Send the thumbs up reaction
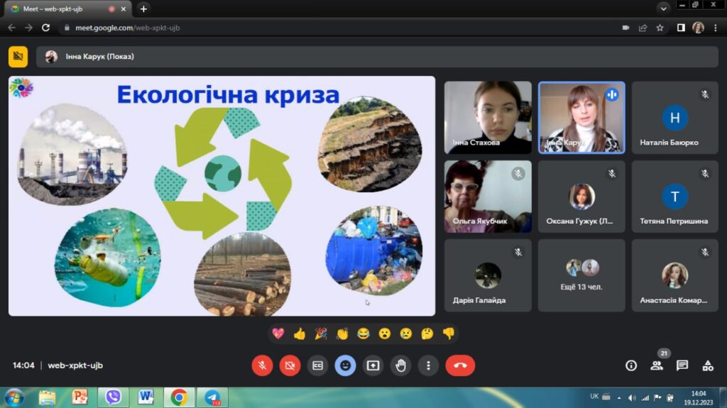Image resolution: width=727 pixels, height=408 pixels. (x=299, y=333)
